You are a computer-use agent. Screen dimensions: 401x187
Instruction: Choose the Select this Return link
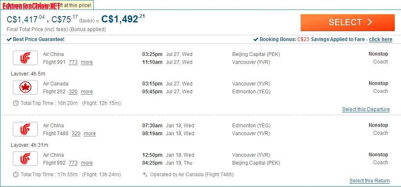369,181
